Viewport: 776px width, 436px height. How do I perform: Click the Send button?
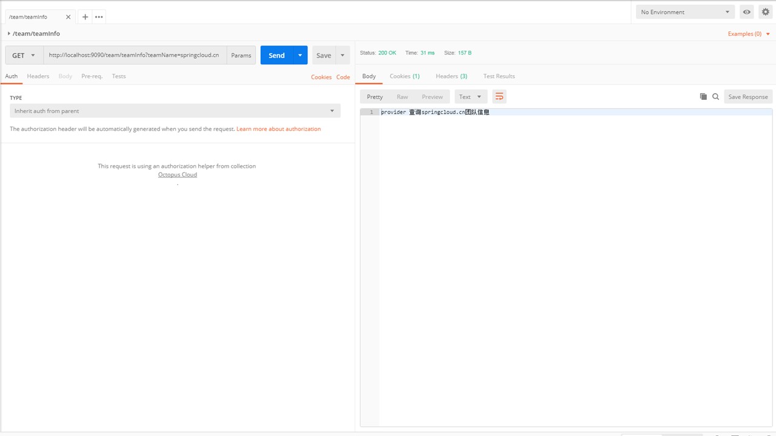[276, 55]
